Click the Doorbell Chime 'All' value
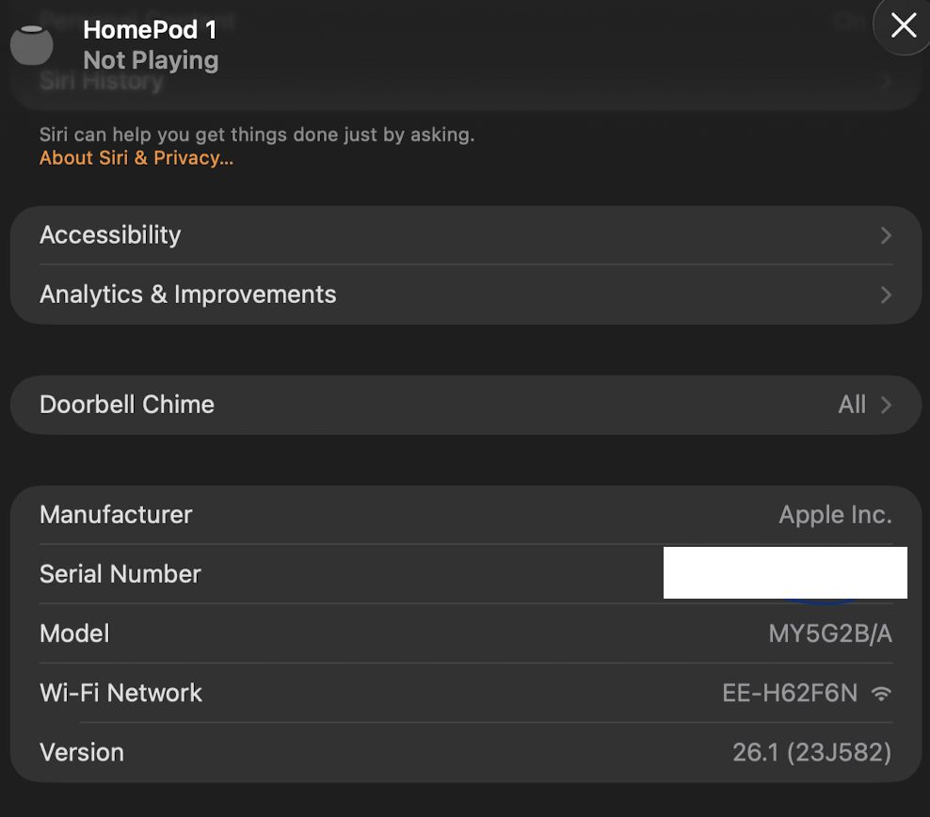930x817 pixels. click(852, 405)
